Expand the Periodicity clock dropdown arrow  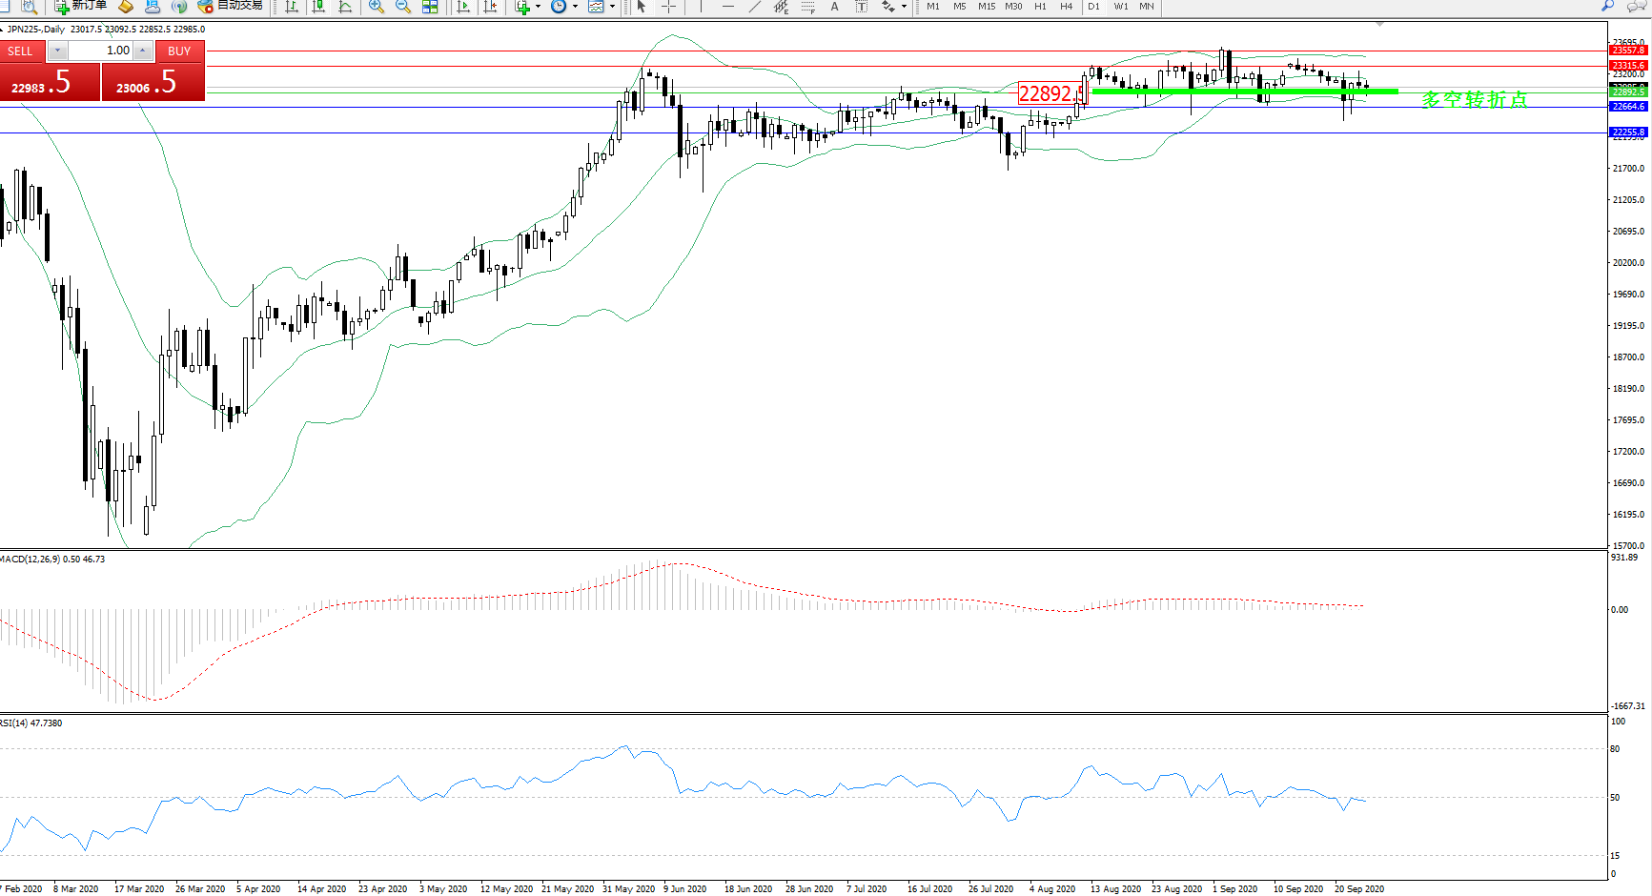[575, 7]
